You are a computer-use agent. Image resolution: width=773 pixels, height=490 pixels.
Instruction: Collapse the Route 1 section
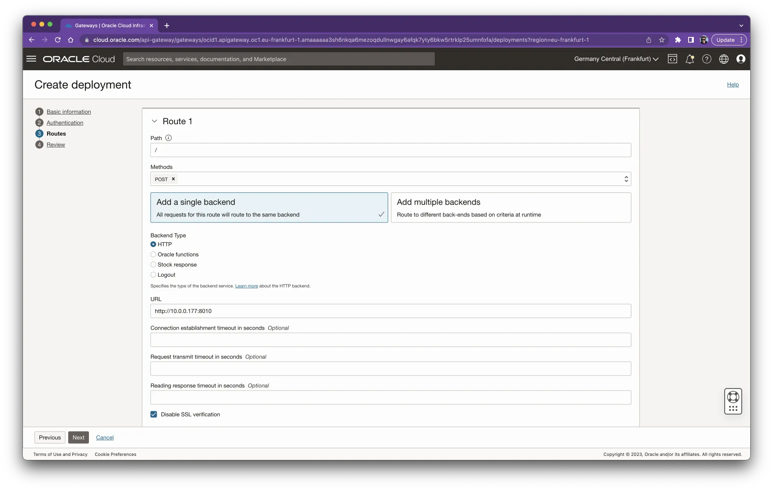point(154,121)
